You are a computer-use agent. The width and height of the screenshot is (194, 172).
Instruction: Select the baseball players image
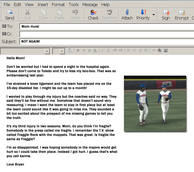tap(155, 103)
